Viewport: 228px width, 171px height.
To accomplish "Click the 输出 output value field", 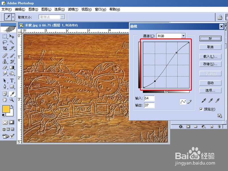I will (x=149, y=105).
